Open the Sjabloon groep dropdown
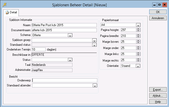Viewport: 169px width, 107px height. coord(94,40)
